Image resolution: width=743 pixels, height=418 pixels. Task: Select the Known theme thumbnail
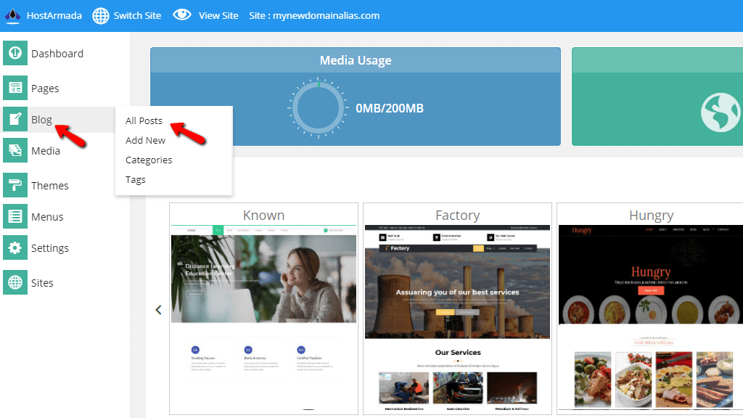click(263, 319)
